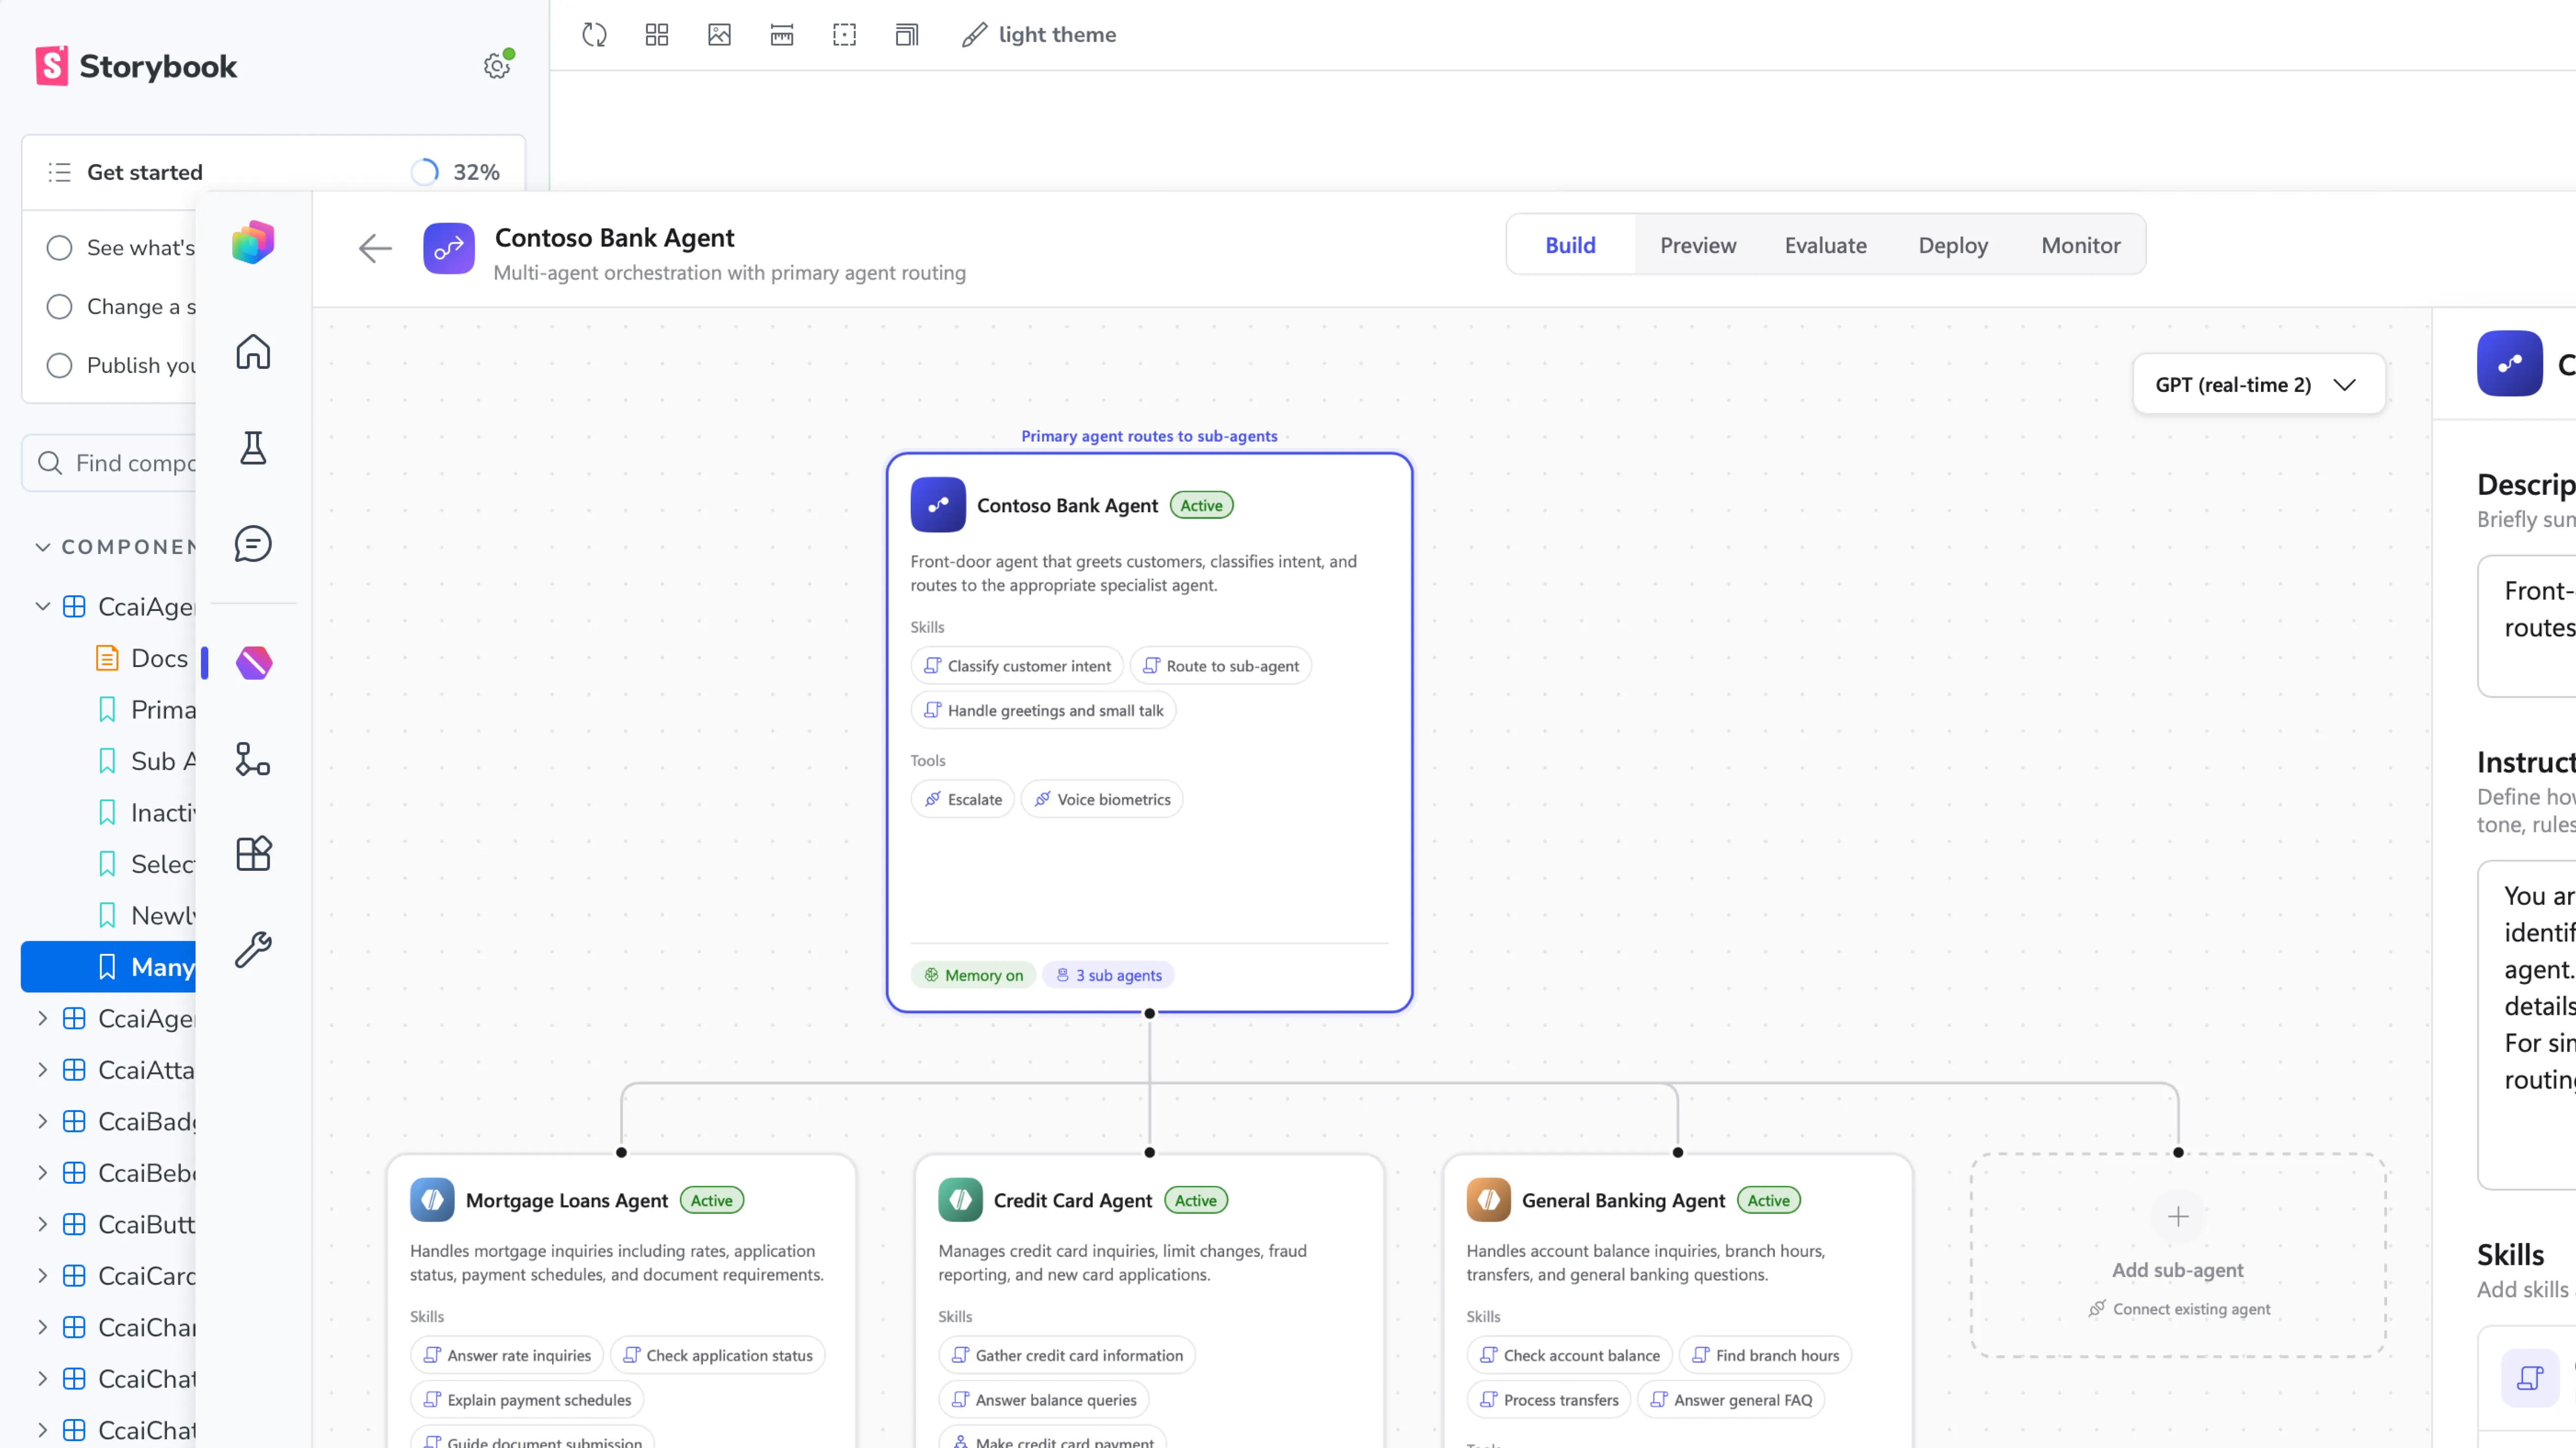This screenshot has height=1448, width=2576.
Task: Click Check application status skill chip
Action: (x=717, y=1356)
